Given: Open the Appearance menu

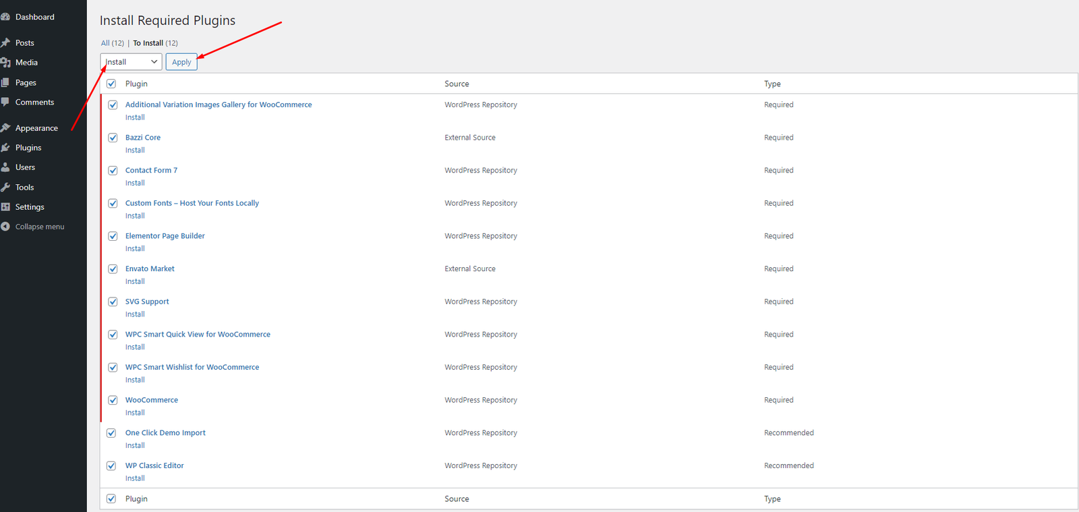Looking at the screenshot, I should tap(36, 128).
